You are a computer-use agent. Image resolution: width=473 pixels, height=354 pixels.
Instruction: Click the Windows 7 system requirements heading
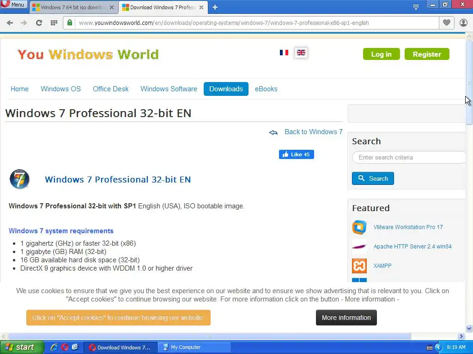click(61, 231)
